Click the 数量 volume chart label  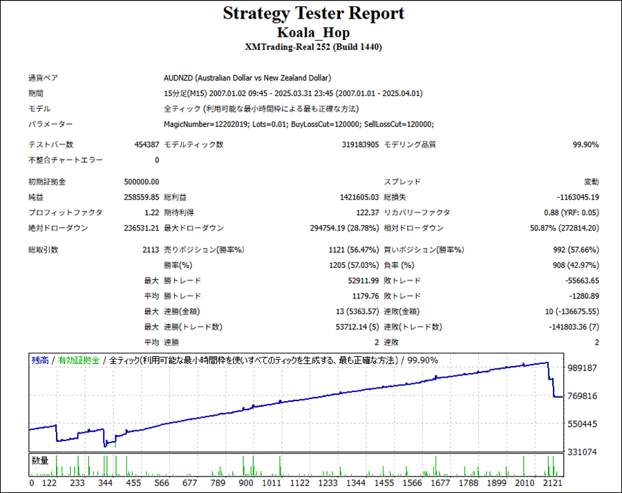40,461
